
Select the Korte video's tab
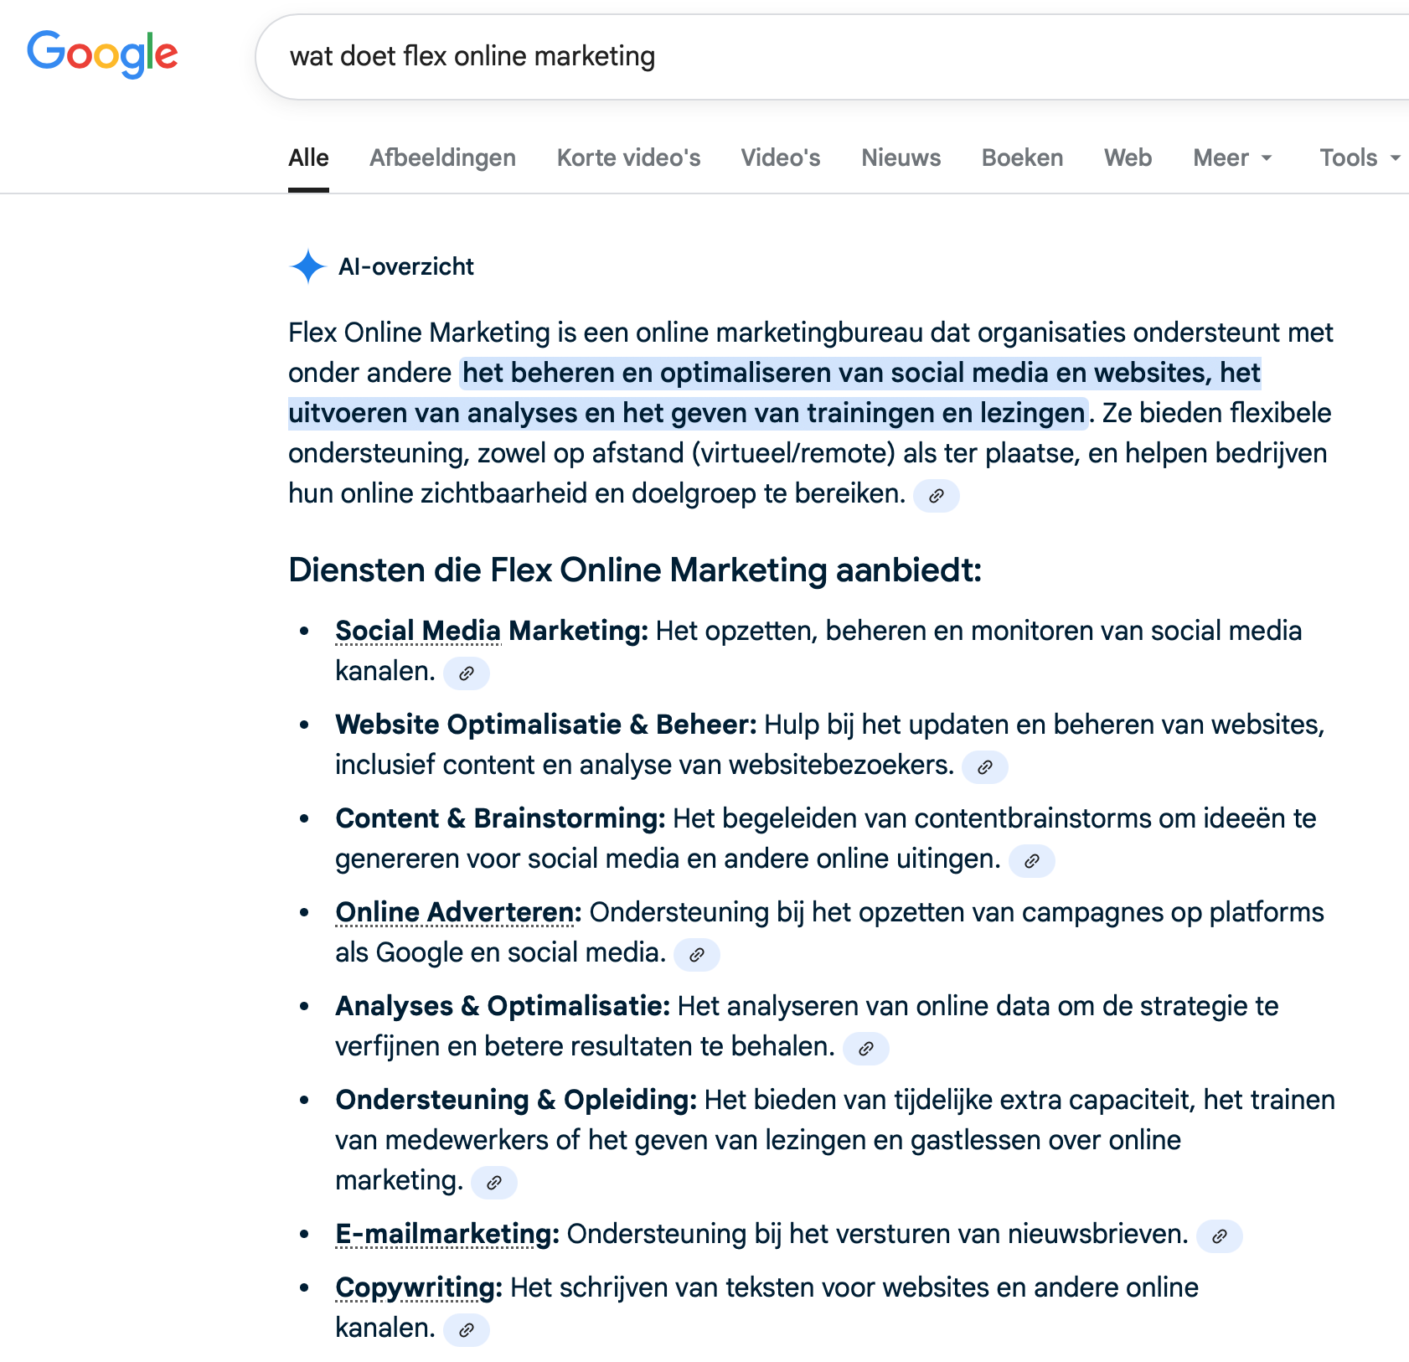(x=628, y=157)
